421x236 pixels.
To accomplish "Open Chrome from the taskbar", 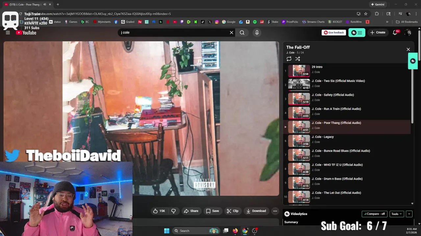I will click(x=245, y=231).
